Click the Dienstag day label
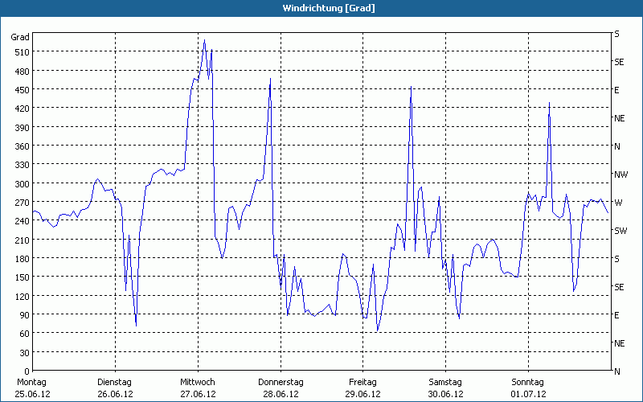Image resolution: width=643 pixels, height=402 pixels. tap(114, 383)
